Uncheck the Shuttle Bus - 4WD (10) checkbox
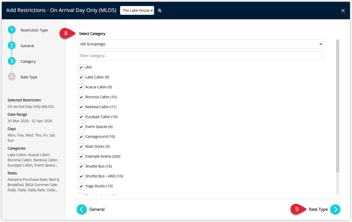The width and height of the screenshot is (352, 222). 81,176
